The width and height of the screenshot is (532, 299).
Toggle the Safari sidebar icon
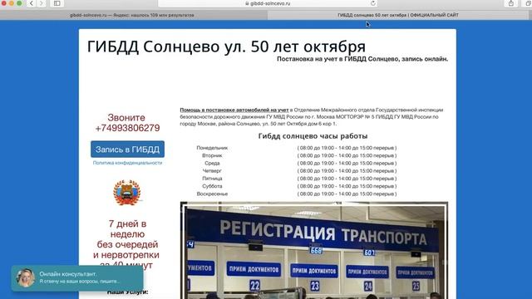point(57,3)
